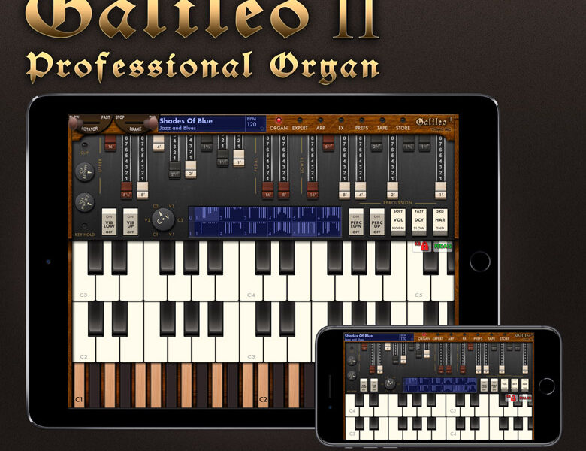Image resolution: width=586 pixels, height=451 pixels.
Task: Flip the Brake stop/run lever on iPad
Action: [135, 123]
